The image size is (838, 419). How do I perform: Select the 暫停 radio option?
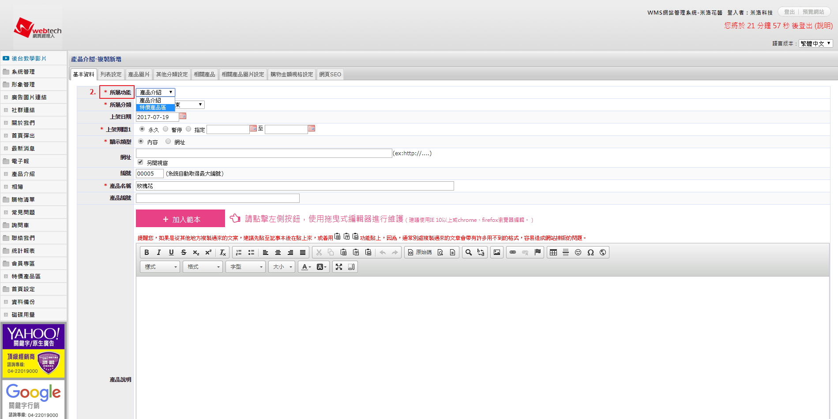pyautogui.click(x=165, y=129)
